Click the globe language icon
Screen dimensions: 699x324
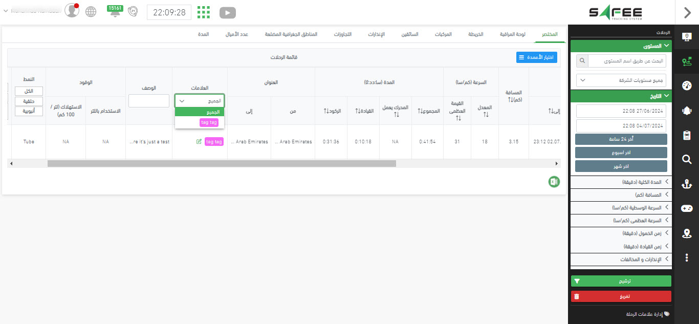91,12
